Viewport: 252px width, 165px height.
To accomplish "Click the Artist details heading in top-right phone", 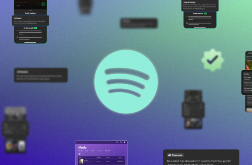I will 198,14.
